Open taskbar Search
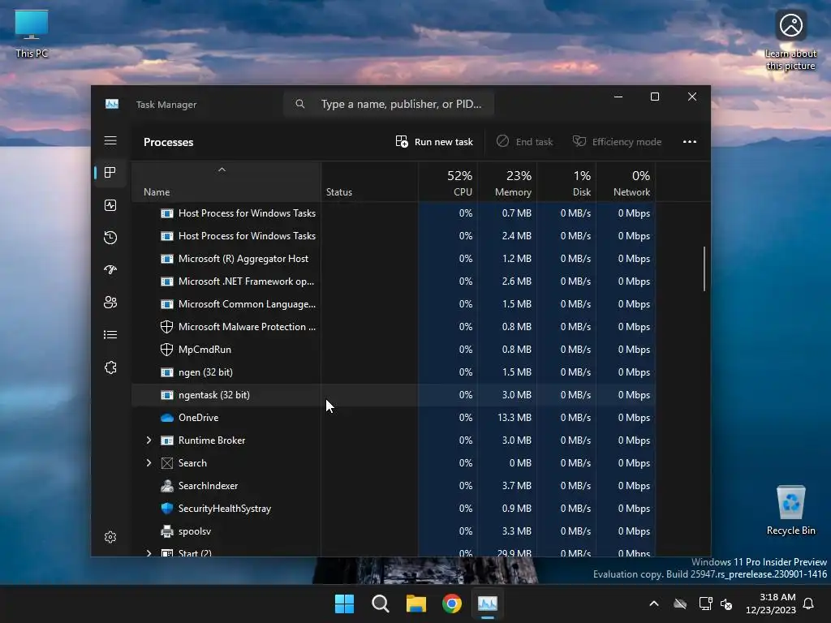This screenshot has height=623, width=831. (381, 604)
